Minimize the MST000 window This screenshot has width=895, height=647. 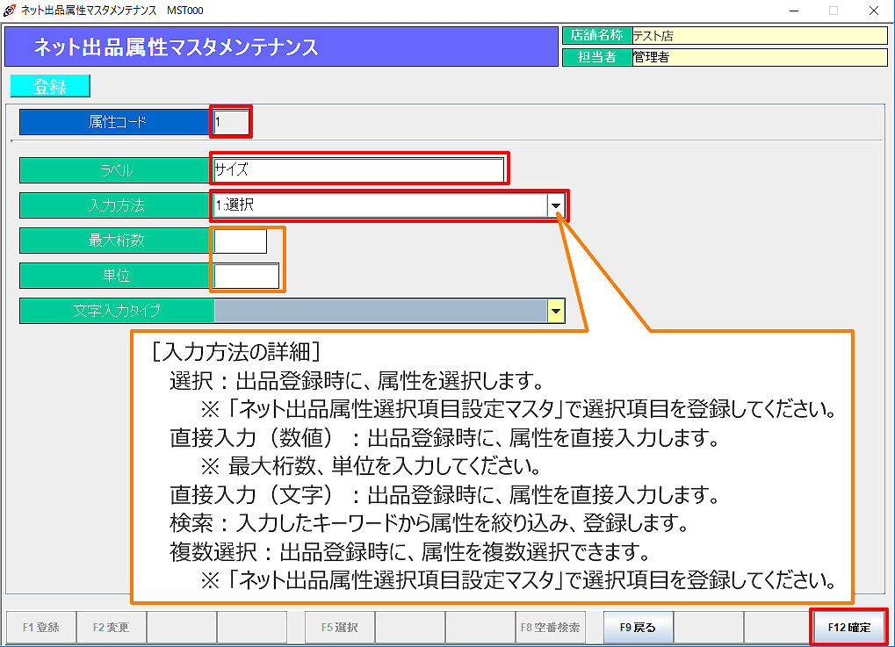(x=794, y=11)
